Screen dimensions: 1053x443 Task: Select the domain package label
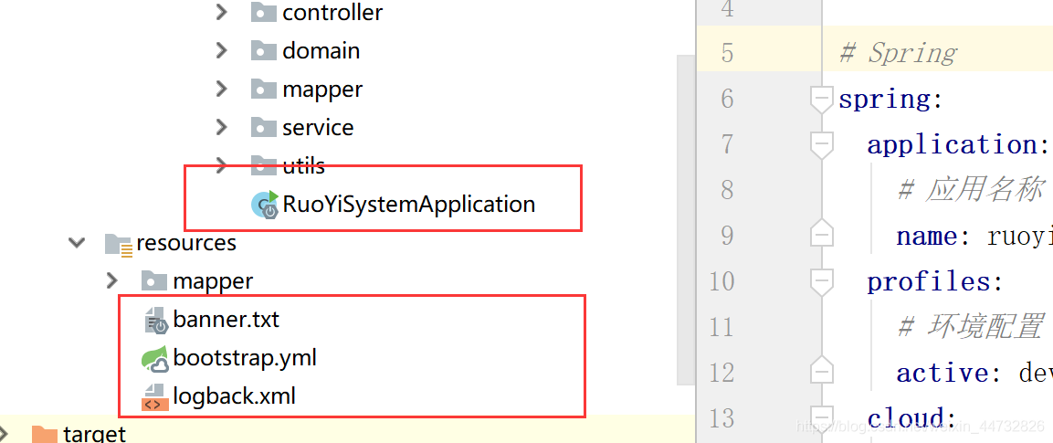pyautogui.click(x=321, y=50)
